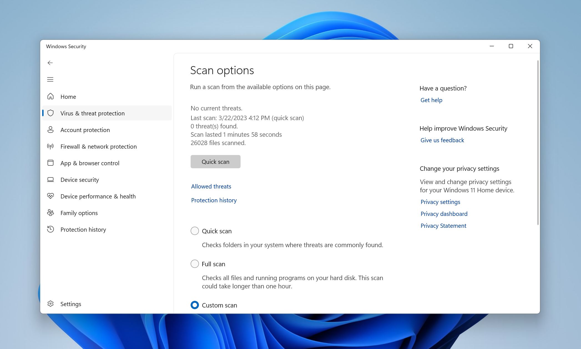Click the back navigation arrow

point(50,63)
